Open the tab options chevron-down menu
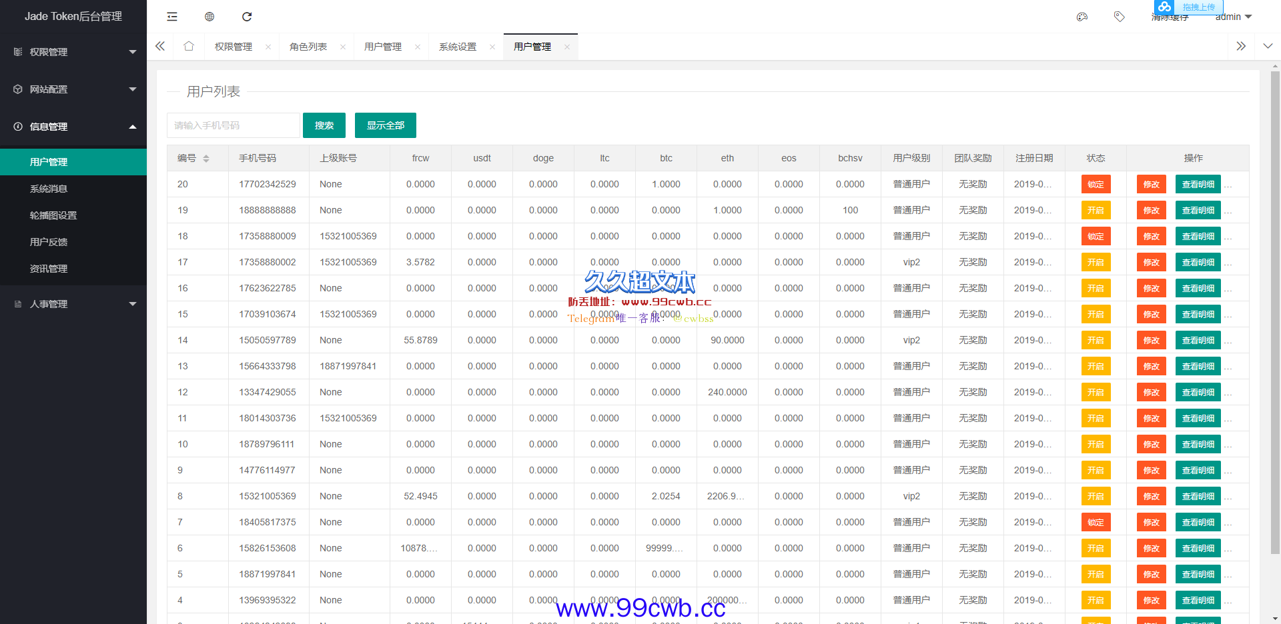The width and height of the screenshot is (1281, 624). coord(1268,47)
